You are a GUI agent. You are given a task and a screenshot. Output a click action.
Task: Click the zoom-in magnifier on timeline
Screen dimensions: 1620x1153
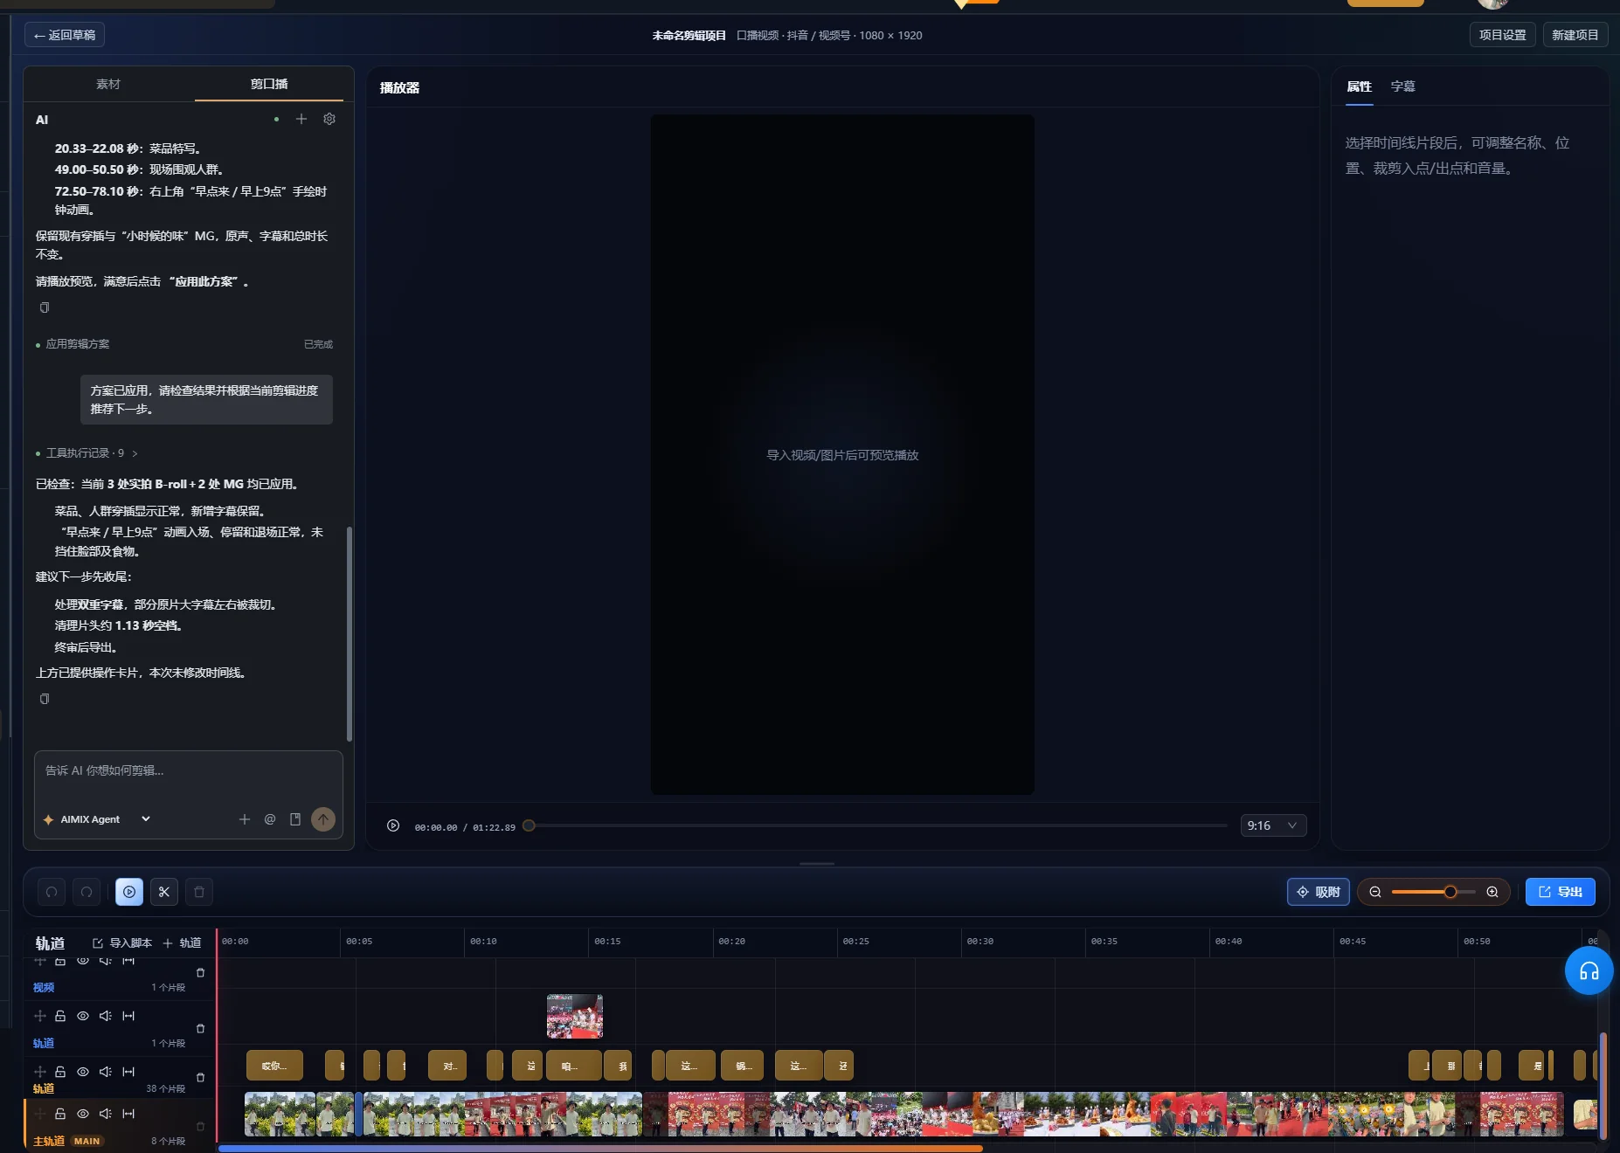tap(1492, 892)
